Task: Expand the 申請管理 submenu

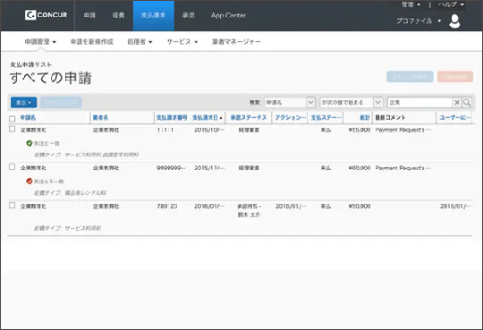Action: (x=40, y=42)
